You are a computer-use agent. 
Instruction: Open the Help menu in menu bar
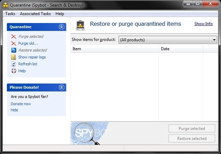(60, 14)
